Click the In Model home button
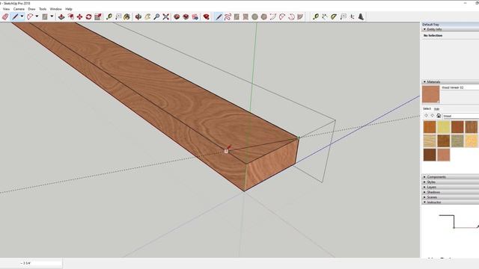 point(439,116)
